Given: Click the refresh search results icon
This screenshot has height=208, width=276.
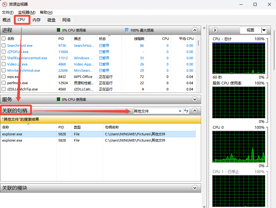Looking at the screenshot, I should coord(186,111).
